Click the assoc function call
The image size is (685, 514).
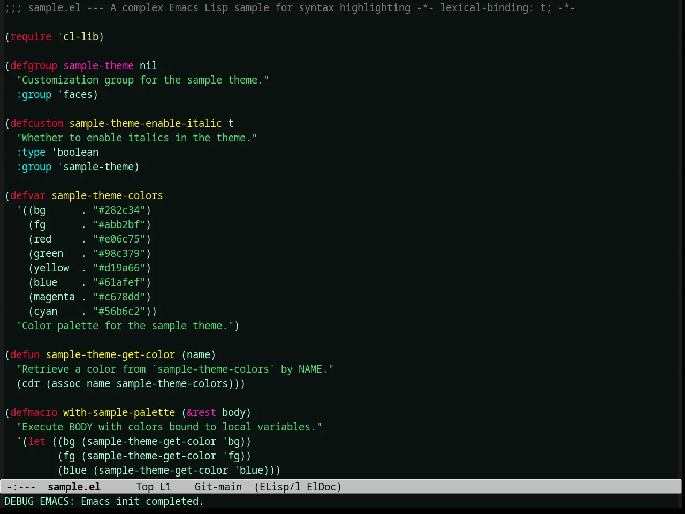click(66, 383)
